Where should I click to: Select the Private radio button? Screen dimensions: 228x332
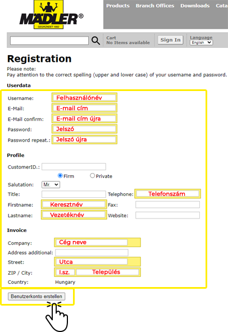(x=92, y=176)
